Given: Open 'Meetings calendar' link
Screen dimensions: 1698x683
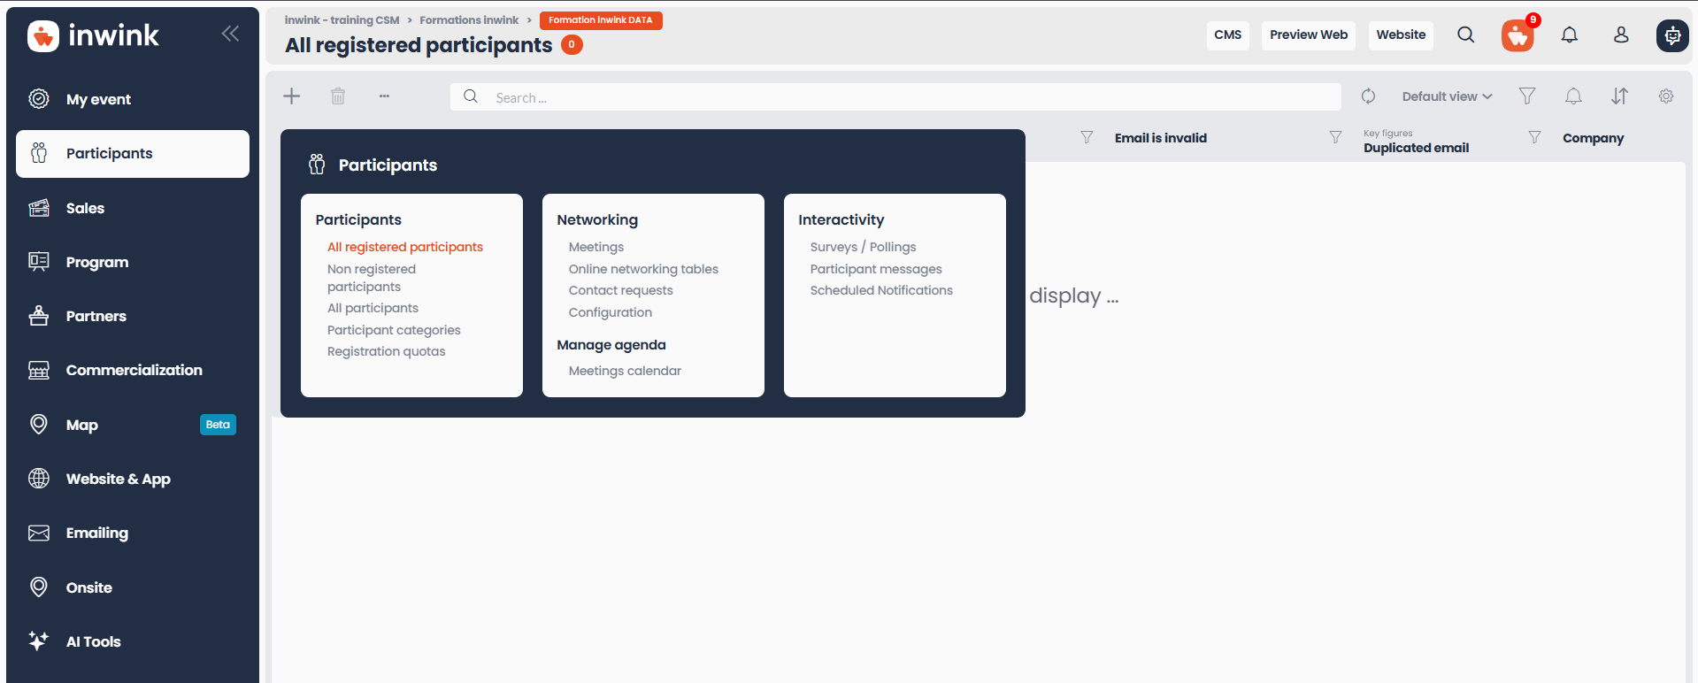Looking at the screenshot, I should (x=625, y=371).
